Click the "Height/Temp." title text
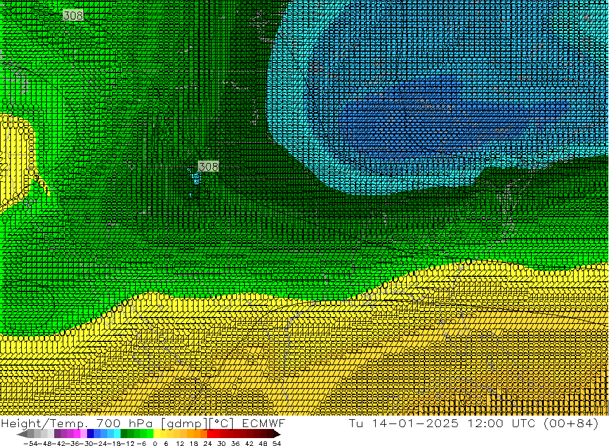Image resolution: width=609 pixels, height=446 pixels. click(38, 423)
